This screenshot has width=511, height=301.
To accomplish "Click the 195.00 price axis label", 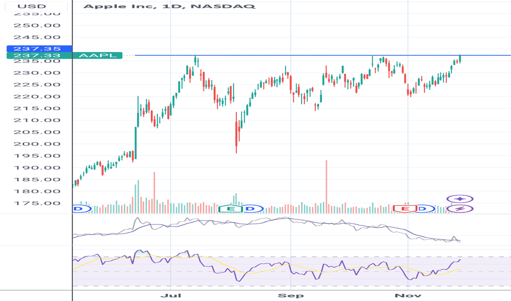I will [37, 156].
